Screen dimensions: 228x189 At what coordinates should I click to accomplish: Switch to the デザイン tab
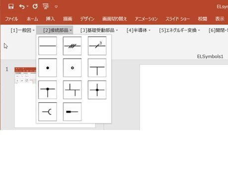coord(87,19)
